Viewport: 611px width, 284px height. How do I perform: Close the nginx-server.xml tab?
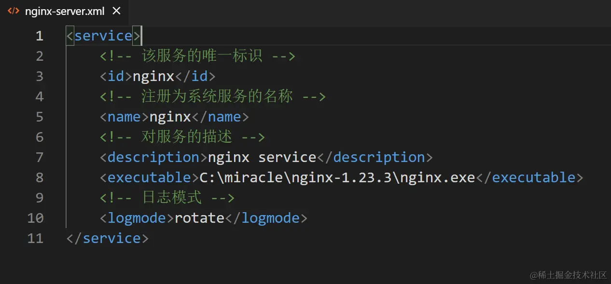(116, 11)
